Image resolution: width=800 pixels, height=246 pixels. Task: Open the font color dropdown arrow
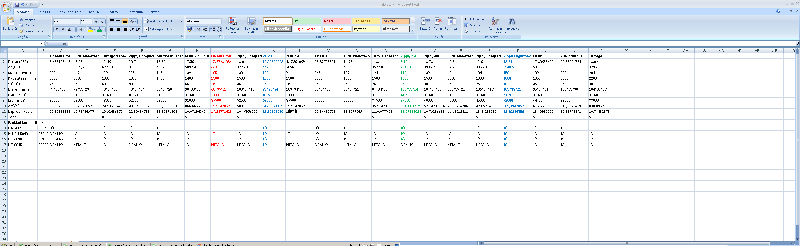click(104, 29)
